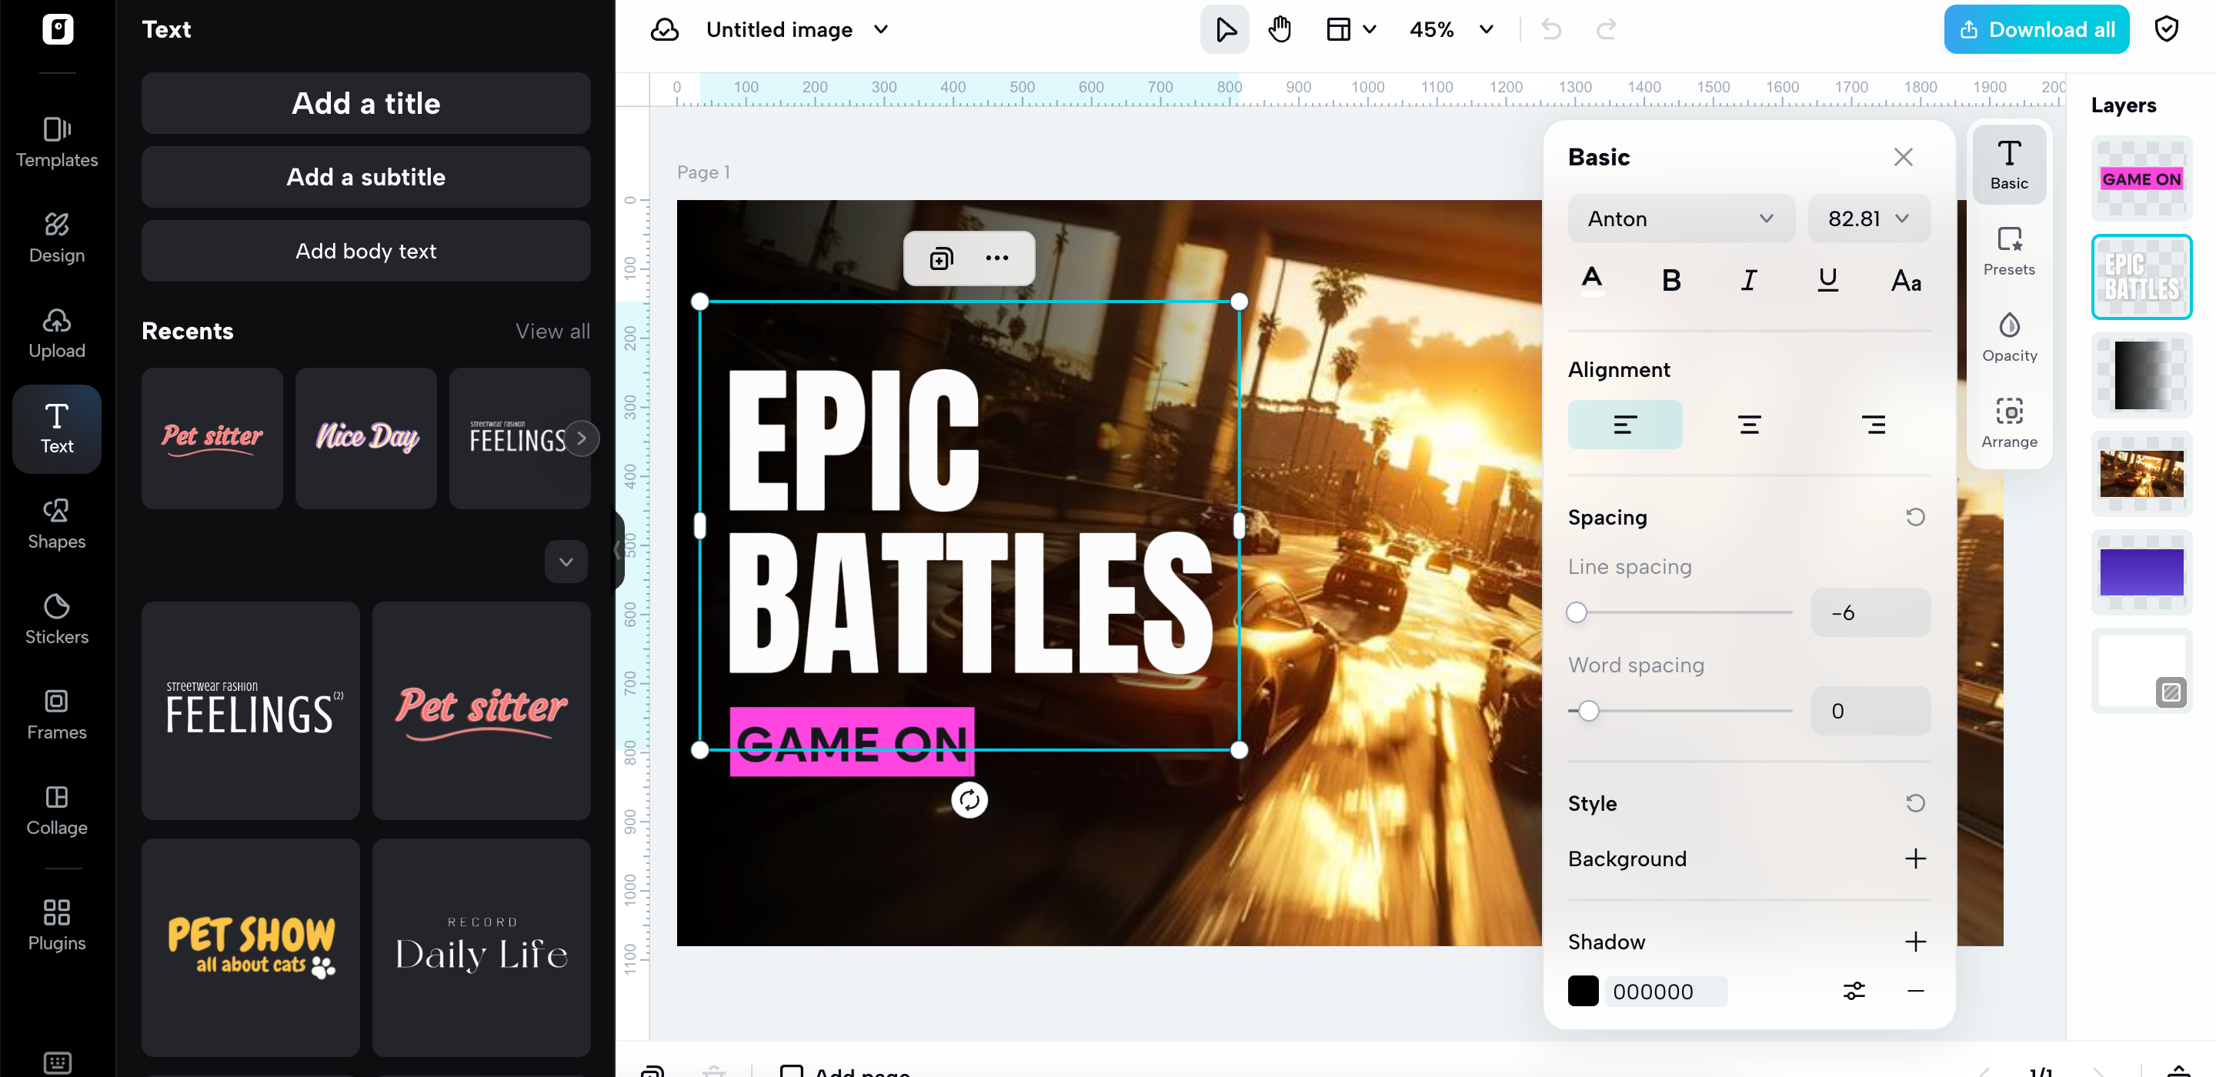Viewport: 2216px width, 1077px height.
Task: Open the 45% zoom level dropdown
Action: [1452, 28]
